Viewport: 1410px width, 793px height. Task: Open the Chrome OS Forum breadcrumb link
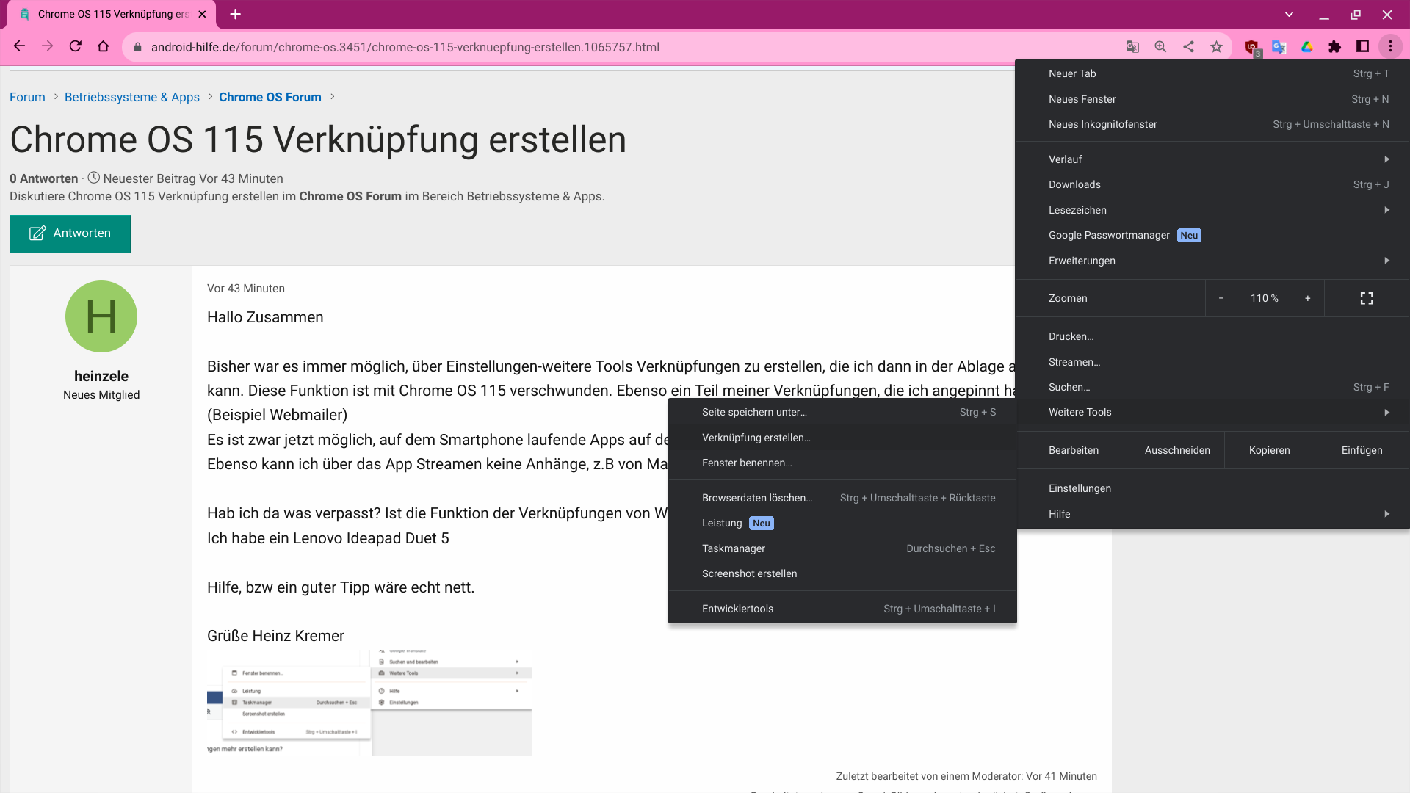[x=270, y=97]
